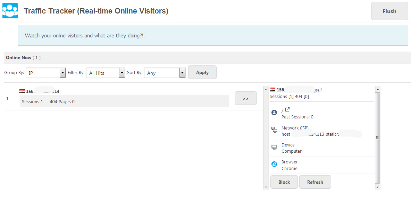Click the static host name under Network (ISP)
411x197 pixels.
click(322, 134)
